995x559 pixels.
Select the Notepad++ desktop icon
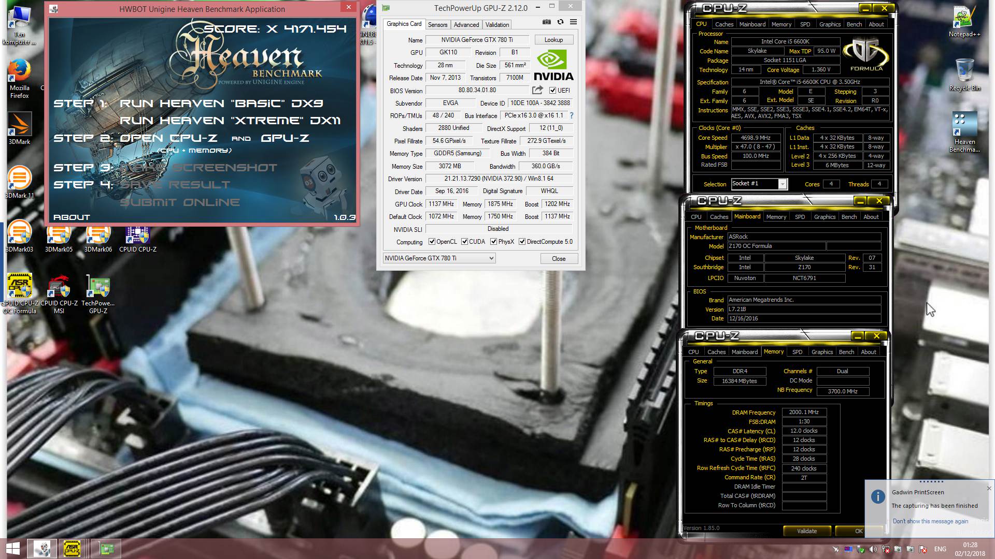click(x=964, y=22)
